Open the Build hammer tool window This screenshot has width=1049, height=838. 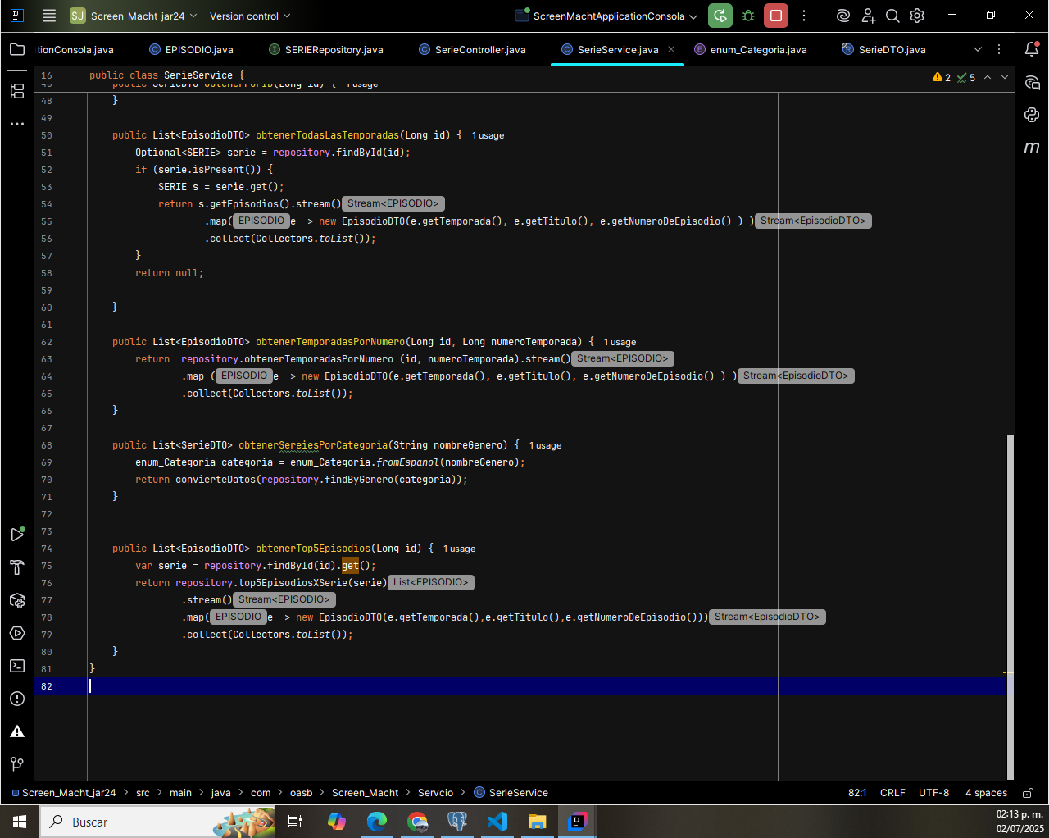[17, 567]
